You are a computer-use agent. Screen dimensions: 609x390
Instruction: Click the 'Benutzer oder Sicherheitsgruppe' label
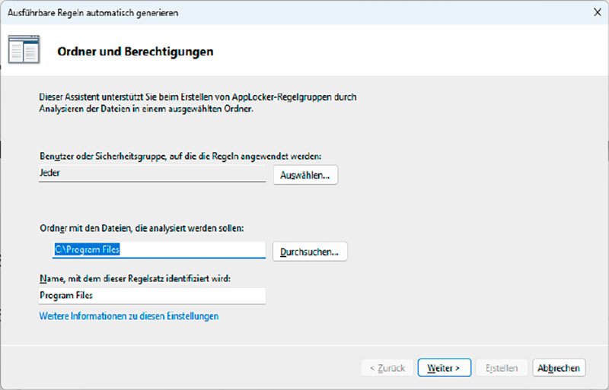tap(180, 156)
